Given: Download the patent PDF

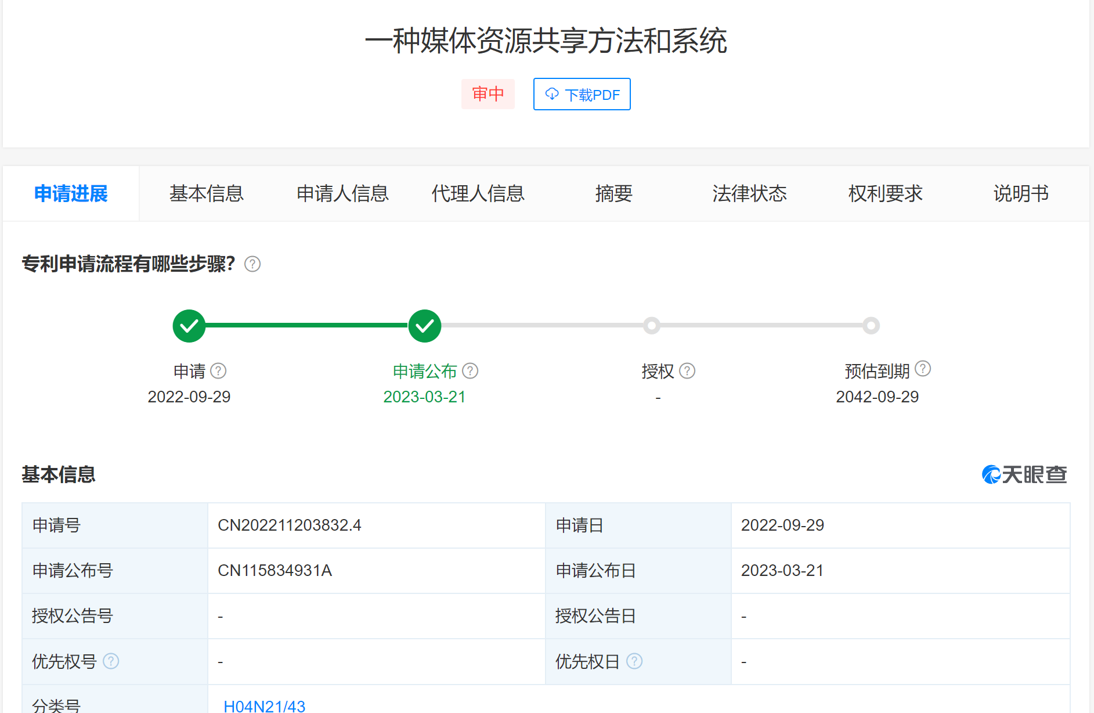Looking at the screenshot, I should tap(582, 94).
